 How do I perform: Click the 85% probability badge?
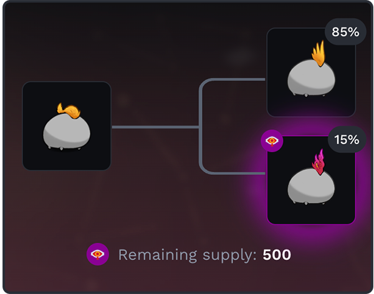click(345, 32)
